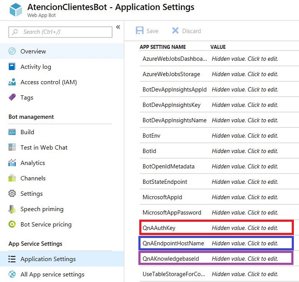Edit hidden value for BotDevAppInsightsKey
This screenshot has width=299, height=282.
point(245,105)
